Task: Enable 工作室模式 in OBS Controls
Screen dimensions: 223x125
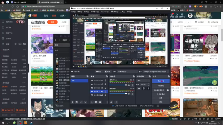Action: [161, 94]
